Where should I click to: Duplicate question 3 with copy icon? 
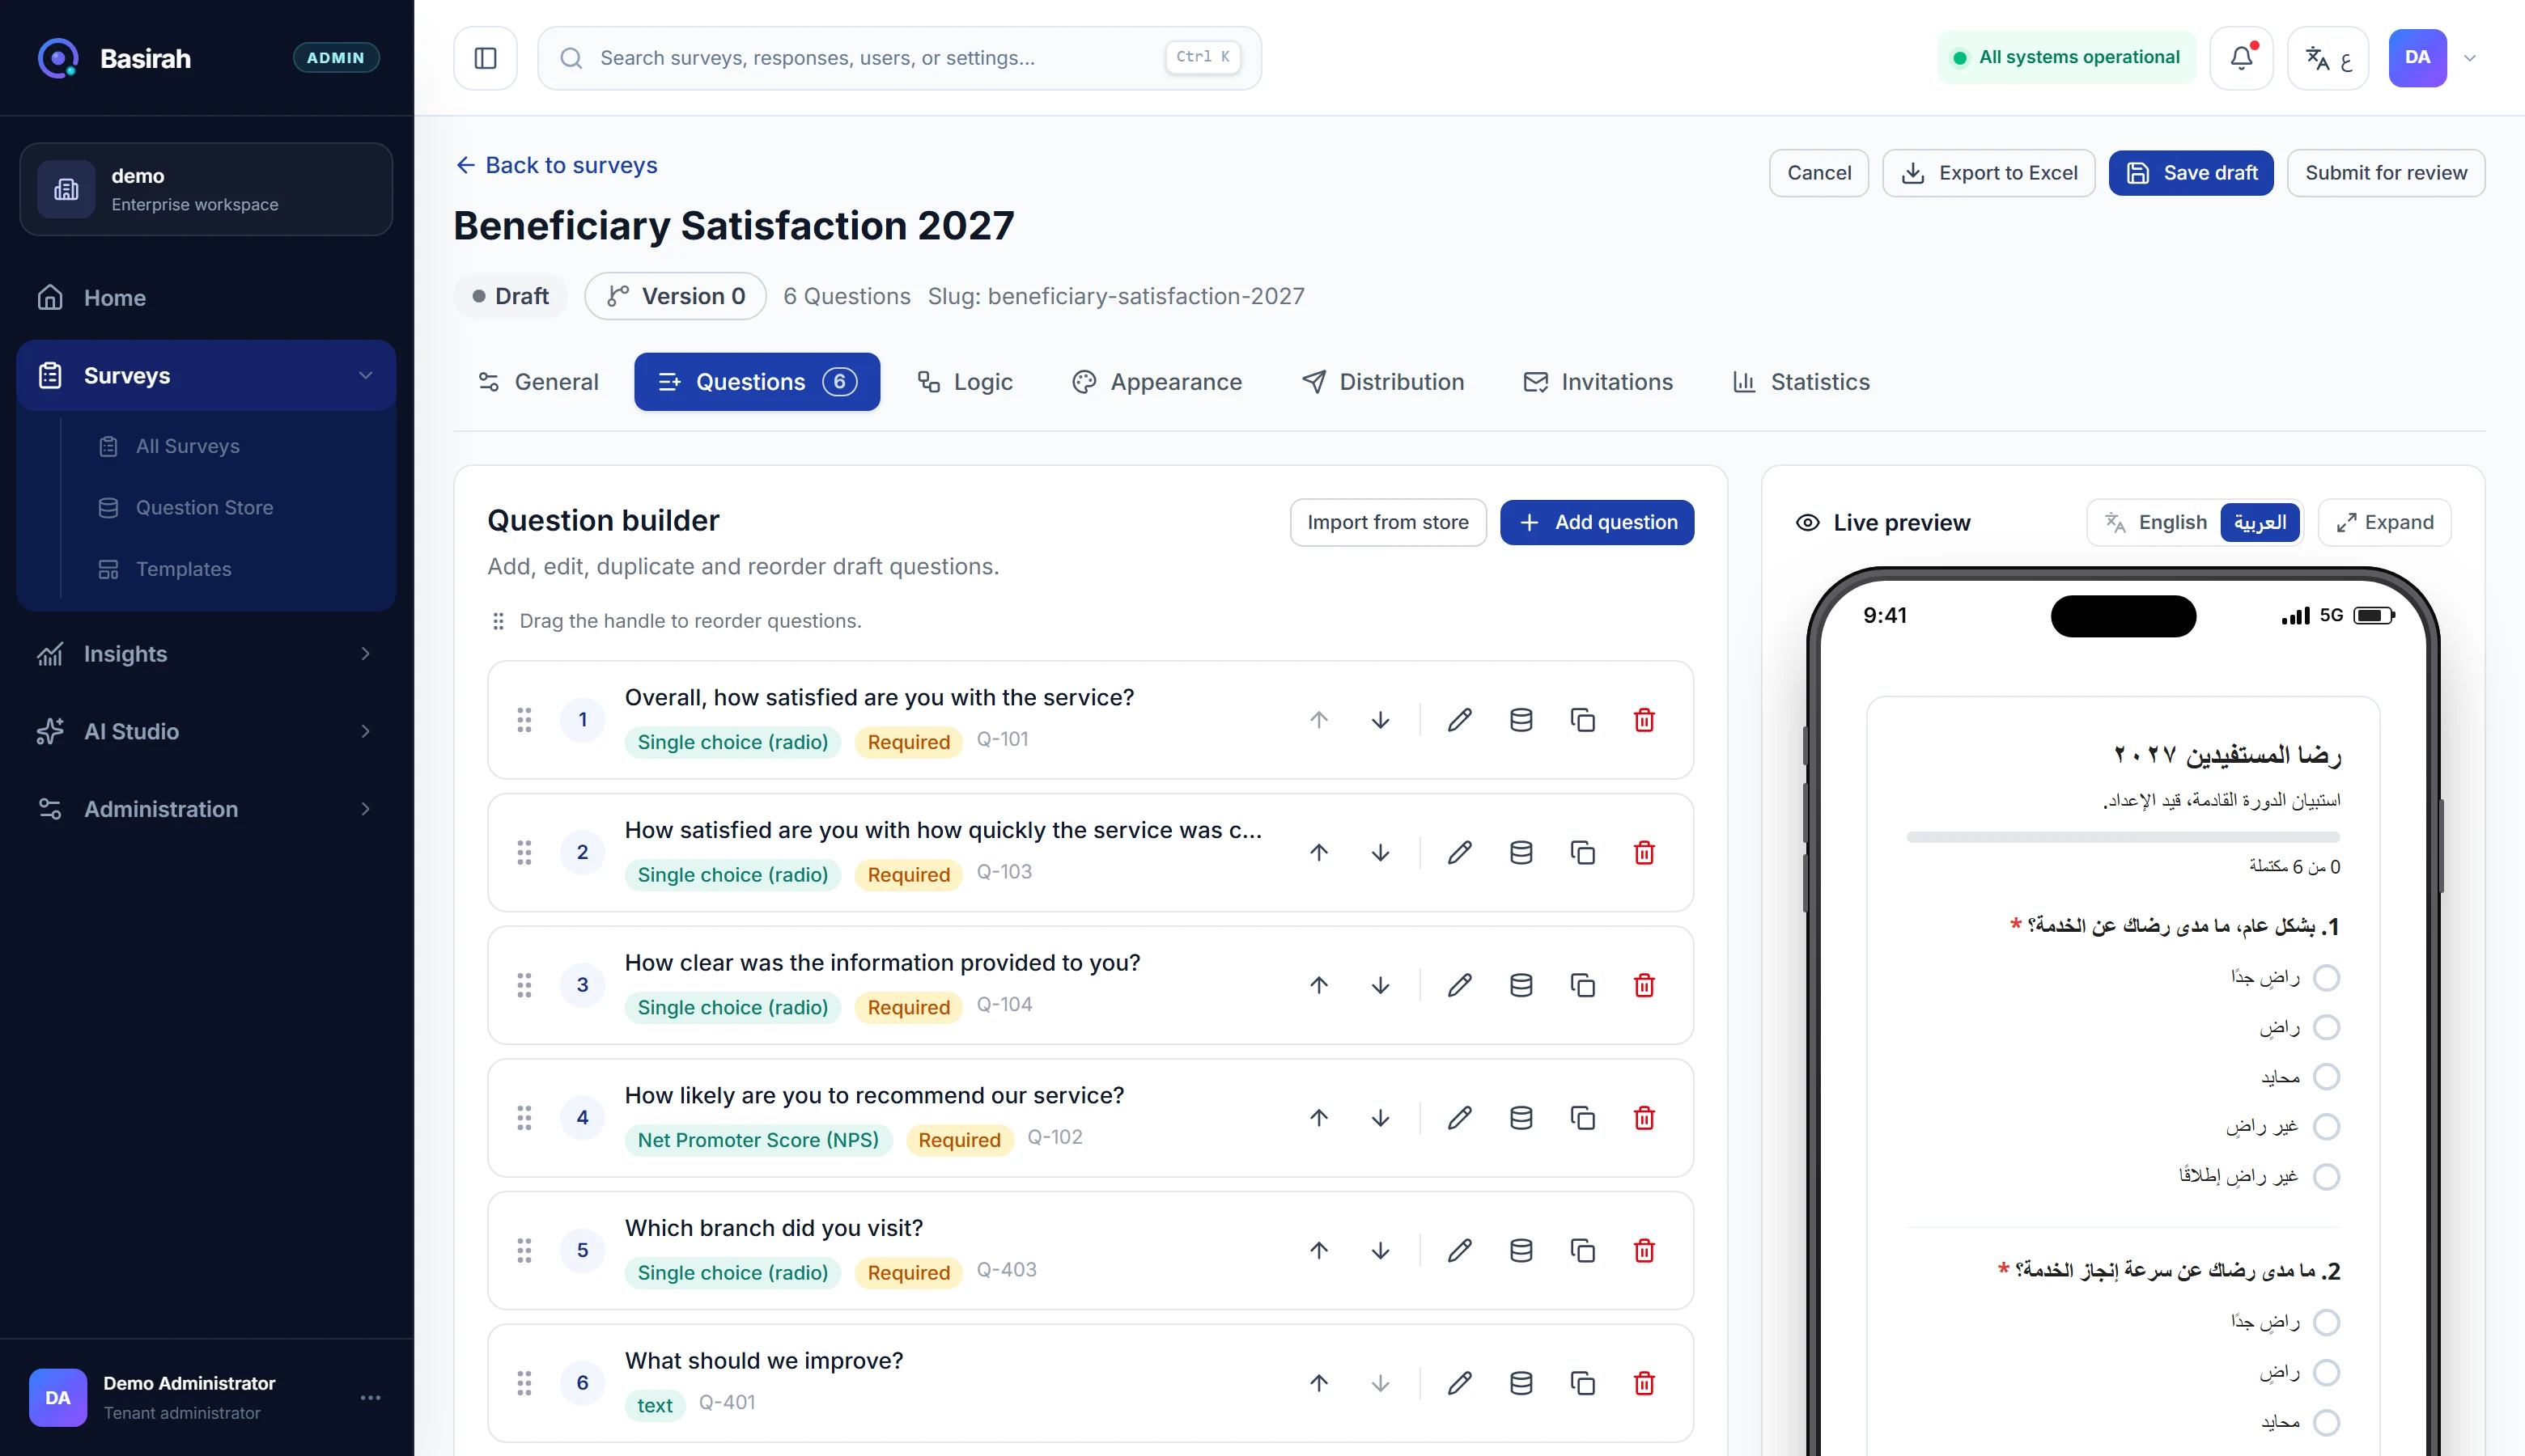(x=1583, y=985)
